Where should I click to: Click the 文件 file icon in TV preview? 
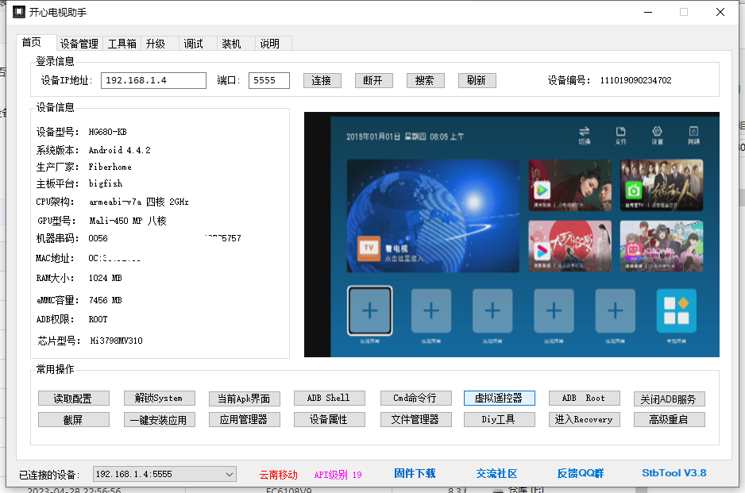tap(620, 135)
